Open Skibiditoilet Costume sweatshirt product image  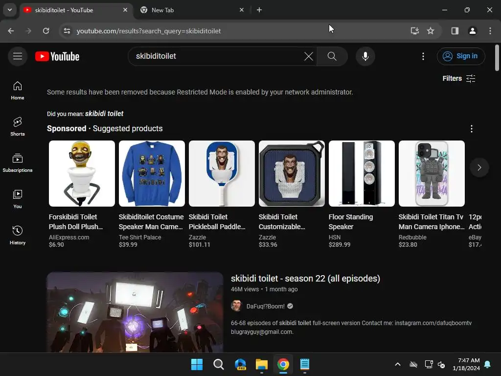(152, 174)
